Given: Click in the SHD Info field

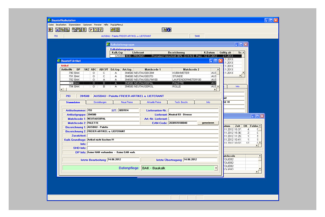Looking at the screenshot, I should pos(153,148).
